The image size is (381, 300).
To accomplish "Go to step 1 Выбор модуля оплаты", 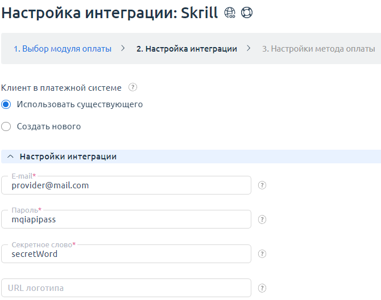I will pos(63,49).
